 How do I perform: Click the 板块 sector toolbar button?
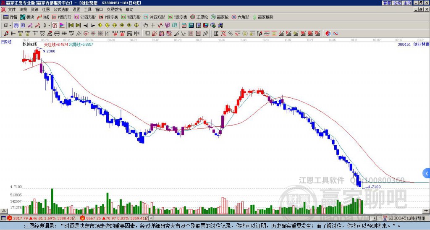[27, 17]
